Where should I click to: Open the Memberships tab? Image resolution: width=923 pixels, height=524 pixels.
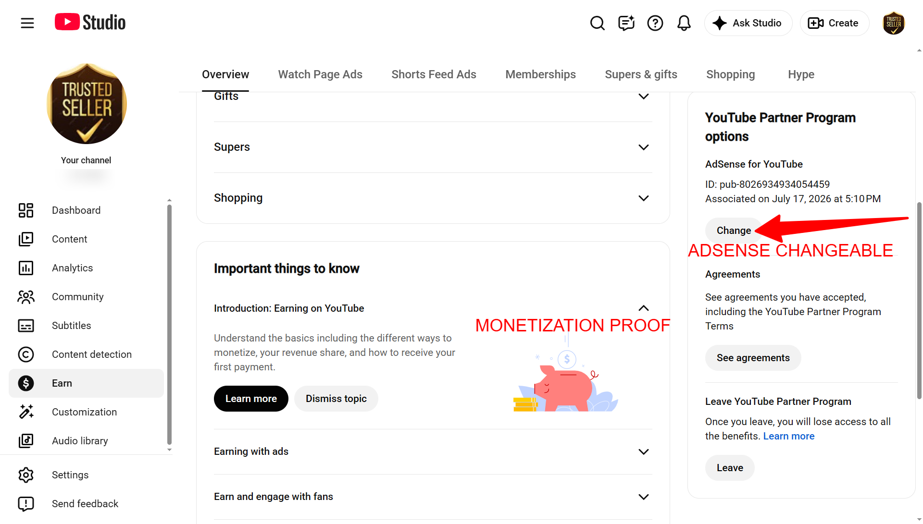coord(540,74)
